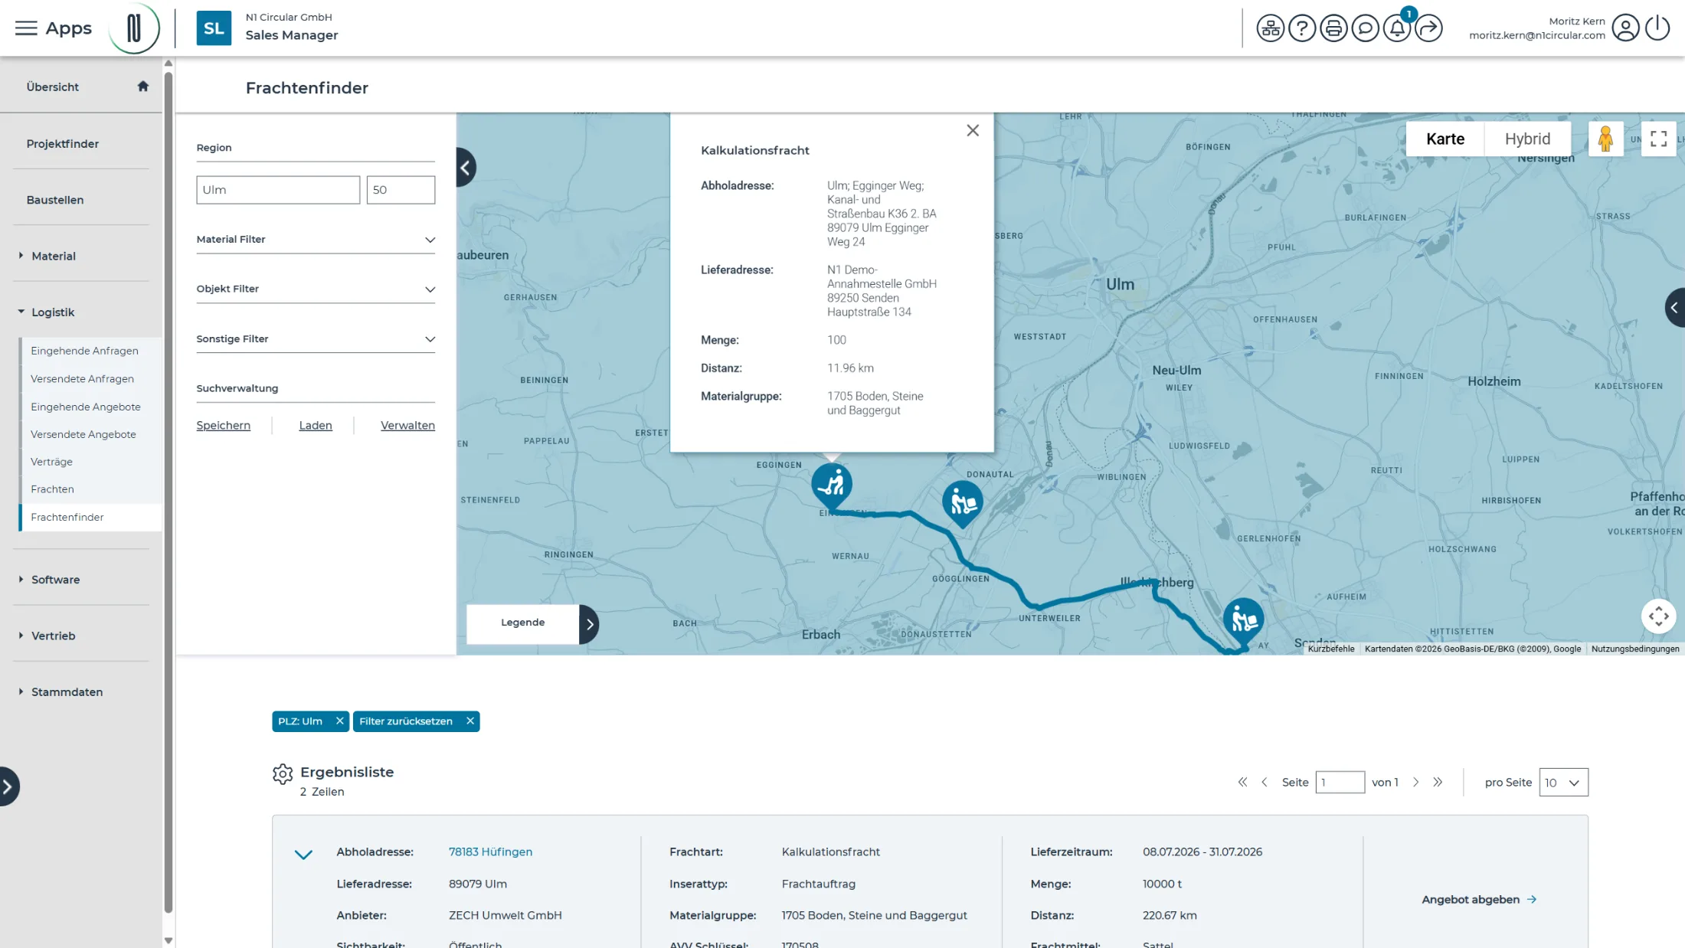The image size is (1685, 948).
Task: Click the 78183 Hüfingen address link
Action: 490,852
